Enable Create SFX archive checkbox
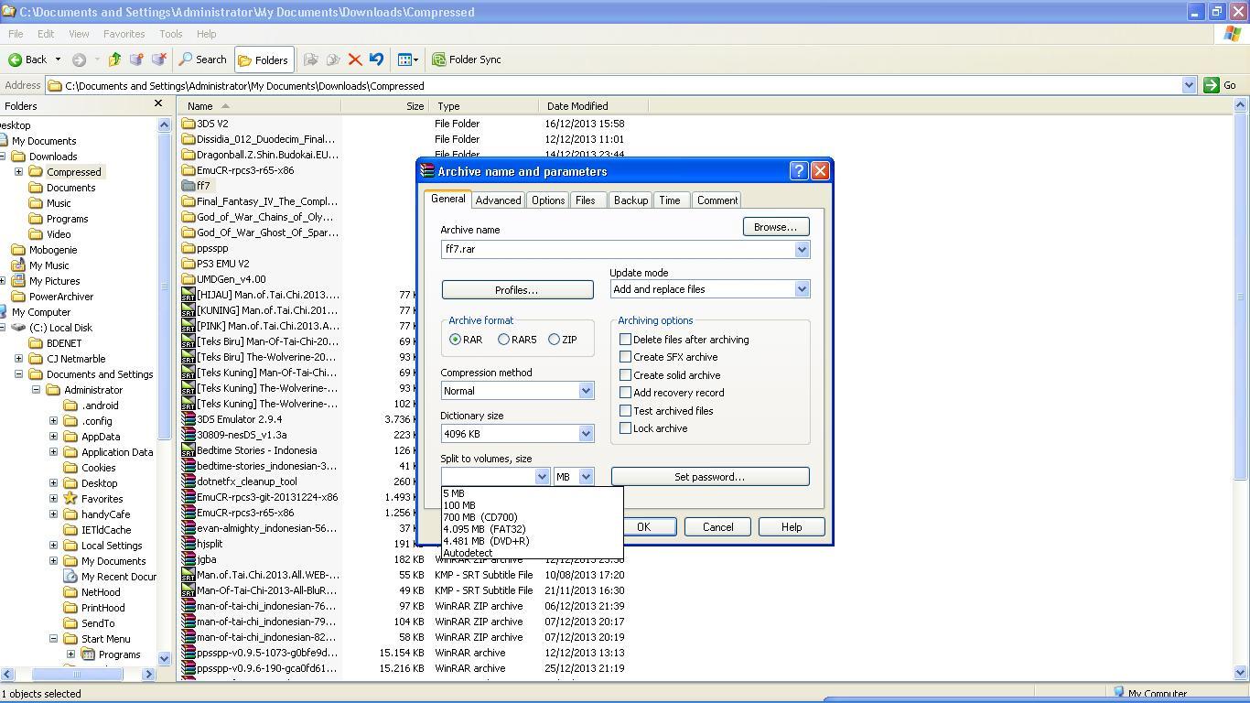Screen dimensions: 1250x703 click(626, 357)
